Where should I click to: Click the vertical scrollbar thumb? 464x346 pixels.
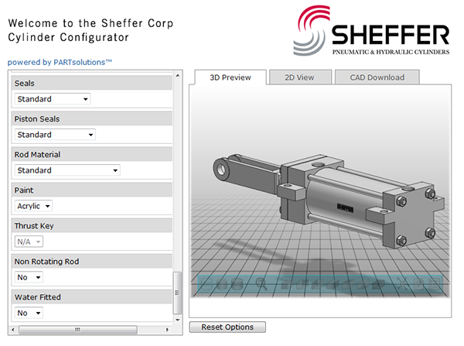(x=177, y=293)
